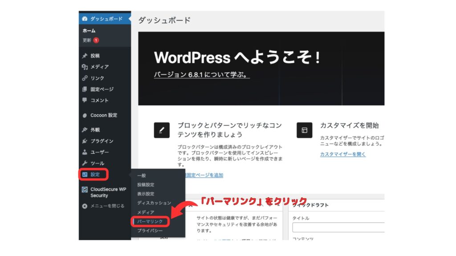
Task: Select 表示設定 in settings flyout
Action: pyautogui.click(x=146, y=194)
